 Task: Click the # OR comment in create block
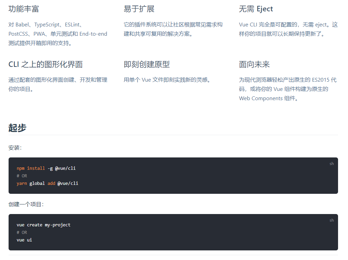tap(22, 233)
